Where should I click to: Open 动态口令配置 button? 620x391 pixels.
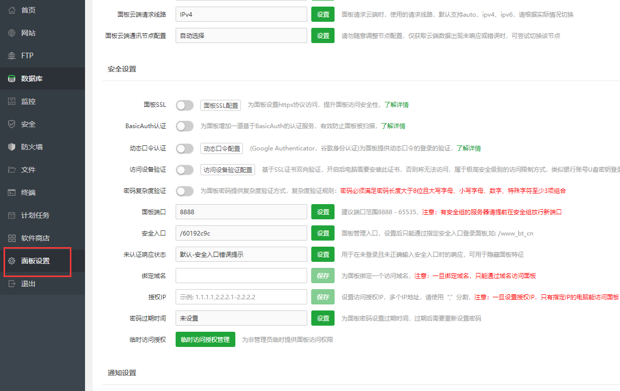pos(222,148)
